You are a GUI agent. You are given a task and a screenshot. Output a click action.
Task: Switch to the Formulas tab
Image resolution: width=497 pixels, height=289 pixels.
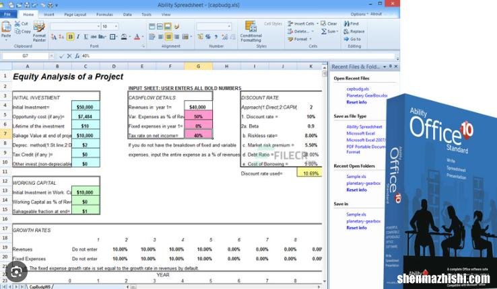pos(104,15)
